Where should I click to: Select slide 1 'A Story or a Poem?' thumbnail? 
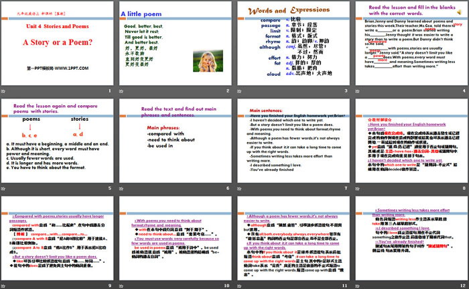pos(57,43)
